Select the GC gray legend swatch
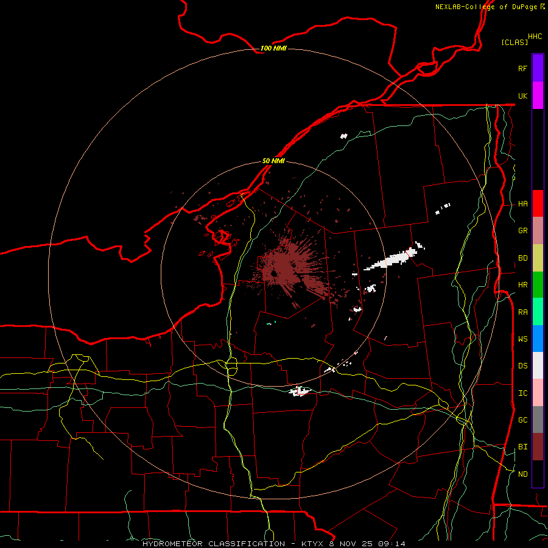Image resolution: width=548 pixels, height=548 pixels. coord(538,420)
